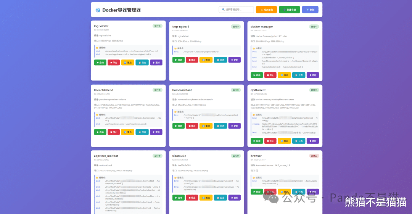The width and height of the screenshot is (412, 214).
Task: Click the blue 刷新 button in header
Action: pyautogui.click(x=310, y=10)
